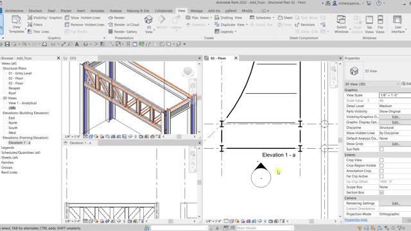The height and width of the screenshot is (231, 411).
Task: Switch to the Annotate ribbon tab
Action: pyautogui.click(x=97, y=11)
